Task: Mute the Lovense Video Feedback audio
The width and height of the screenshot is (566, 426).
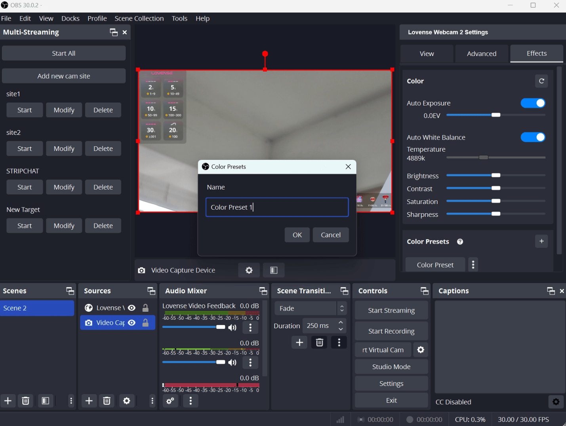Action: (x=232, y=328)
